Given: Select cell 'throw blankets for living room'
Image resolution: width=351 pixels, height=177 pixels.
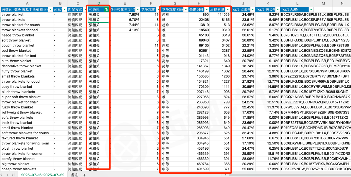Looking at the screenshot, I should [27, 143].
